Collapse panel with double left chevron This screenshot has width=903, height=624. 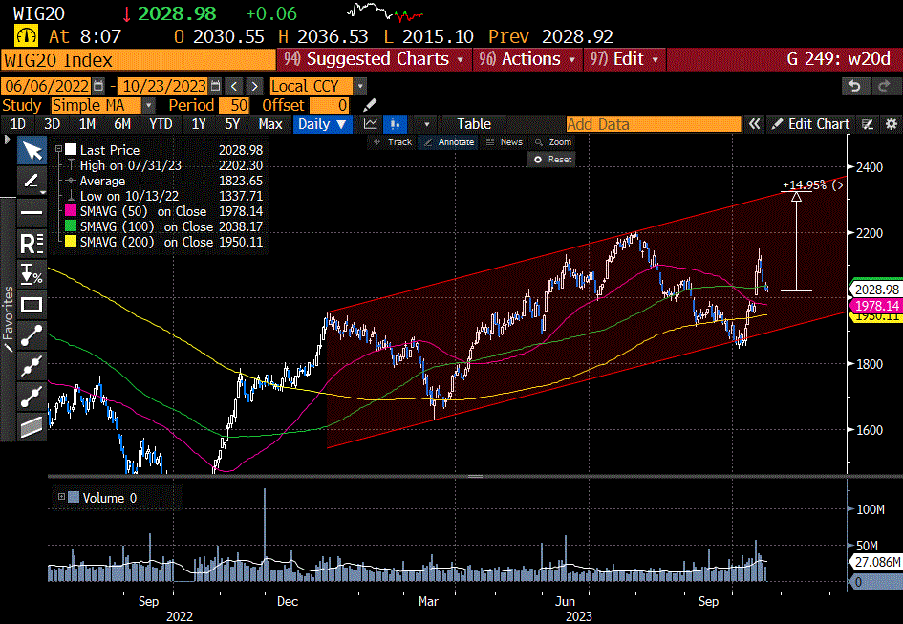point(754,124)
